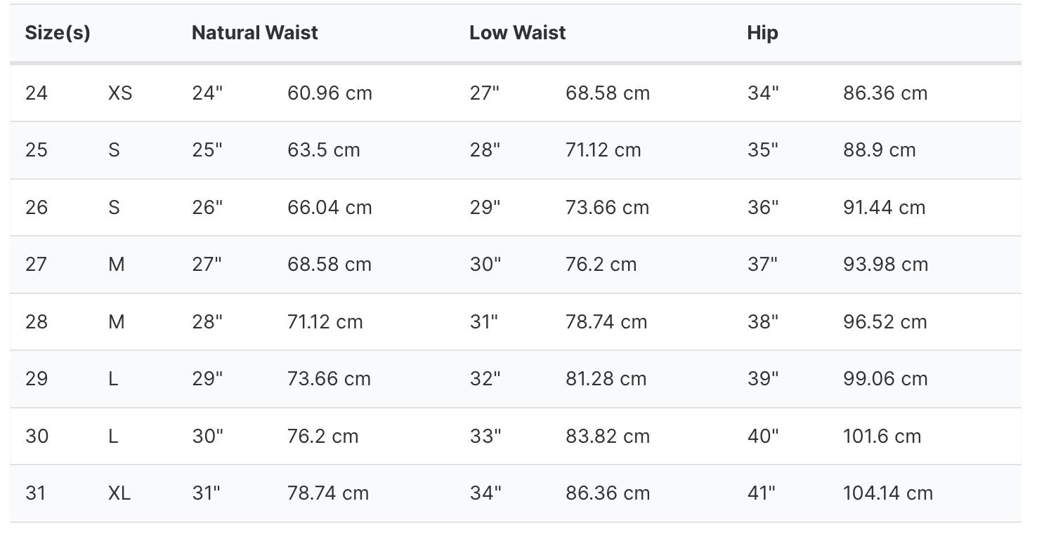
Task: Click the 78.74 cm low waist cell
Action: pos(606,321)
